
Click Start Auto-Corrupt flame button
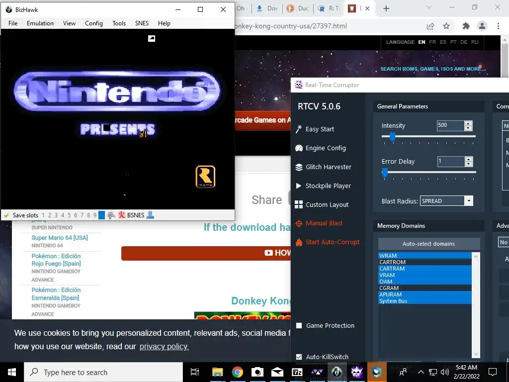tap(327, 242)
